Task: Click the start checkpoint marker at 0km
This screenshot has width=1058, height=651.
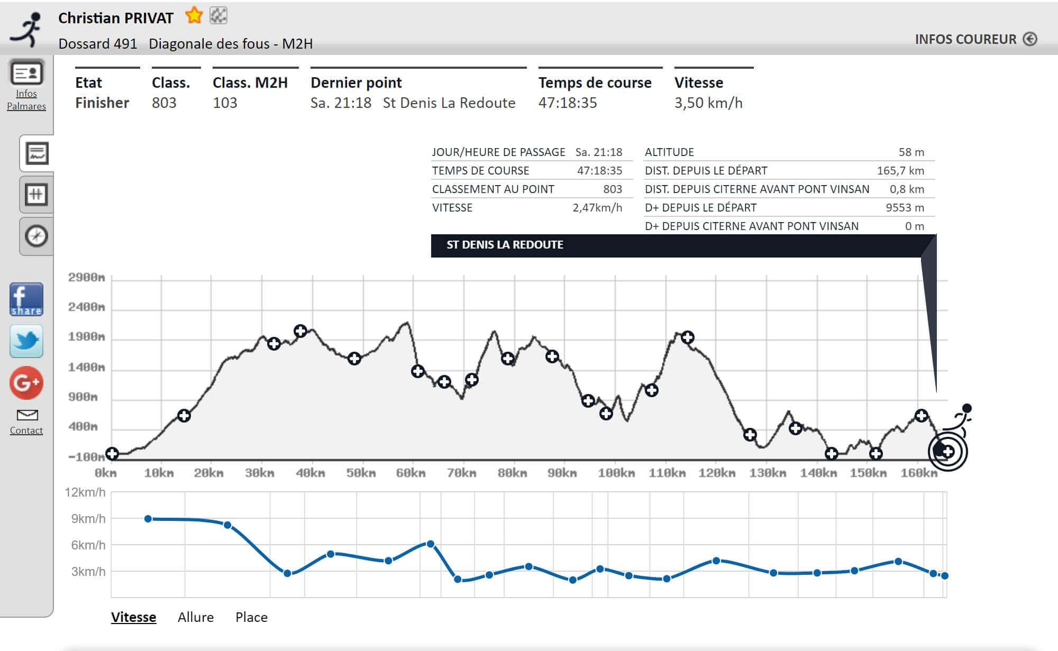Action: [112, 453]
